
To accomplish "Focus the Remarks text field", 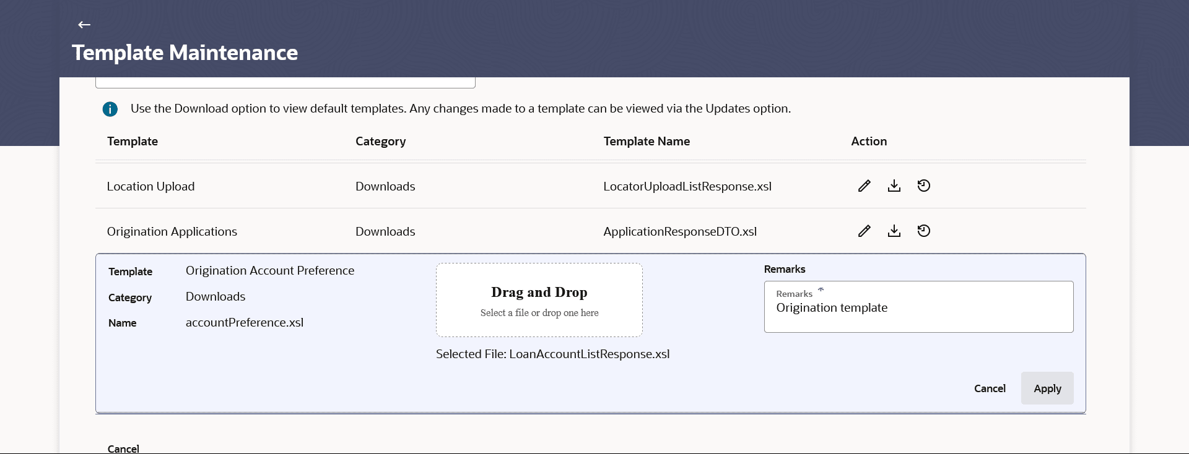I will click(919, 307).
